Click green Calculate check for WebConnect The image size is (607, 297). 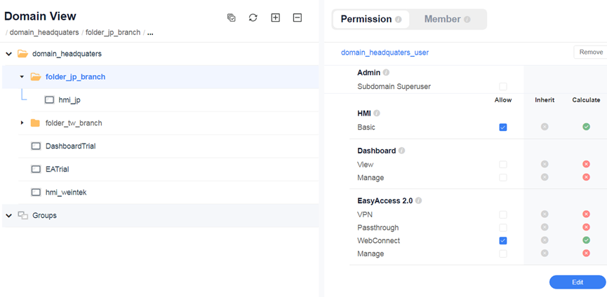586,240
